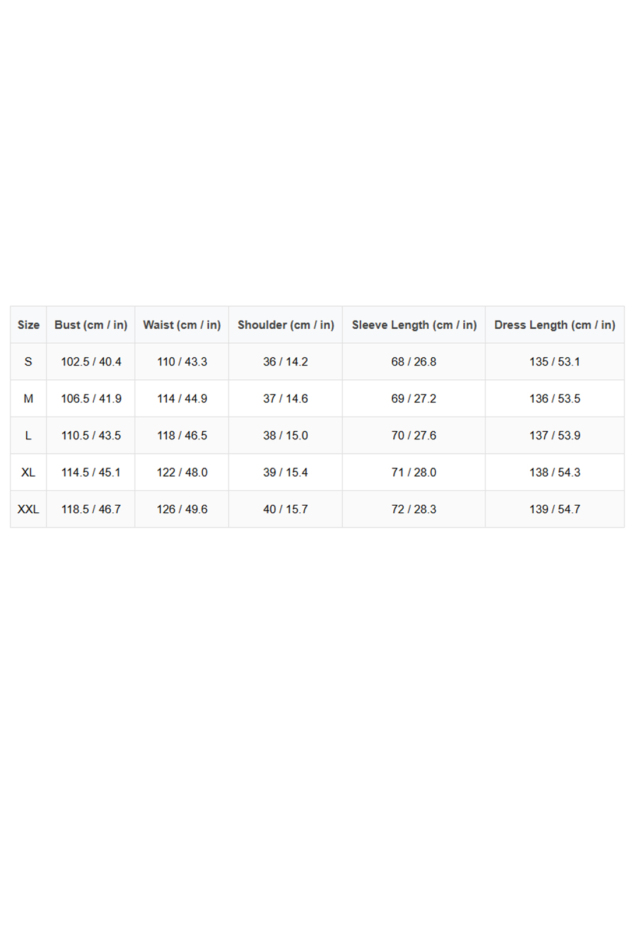Click bust value 118.5 / 46.7
This screenshot has width=634, height=951.
(x=91, y=509)
